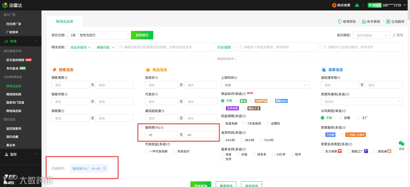The width and height of the screenshot is (410, 187).
Task: Click help icon beside 销售额
Action: 63,111
